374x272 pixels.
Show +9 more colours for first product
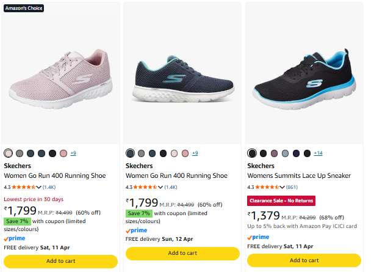pyautogui.click(x=73, y=153)
